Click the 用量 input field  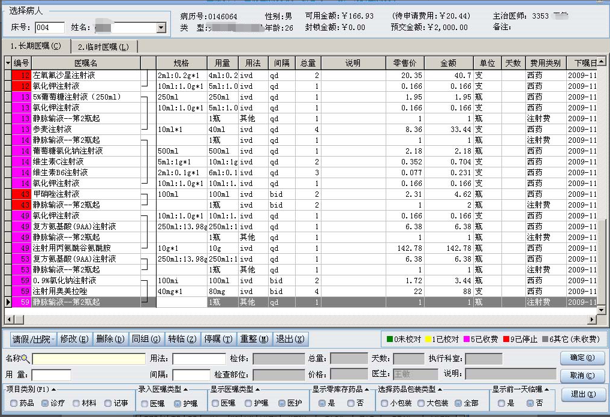(x=52, y=375)
